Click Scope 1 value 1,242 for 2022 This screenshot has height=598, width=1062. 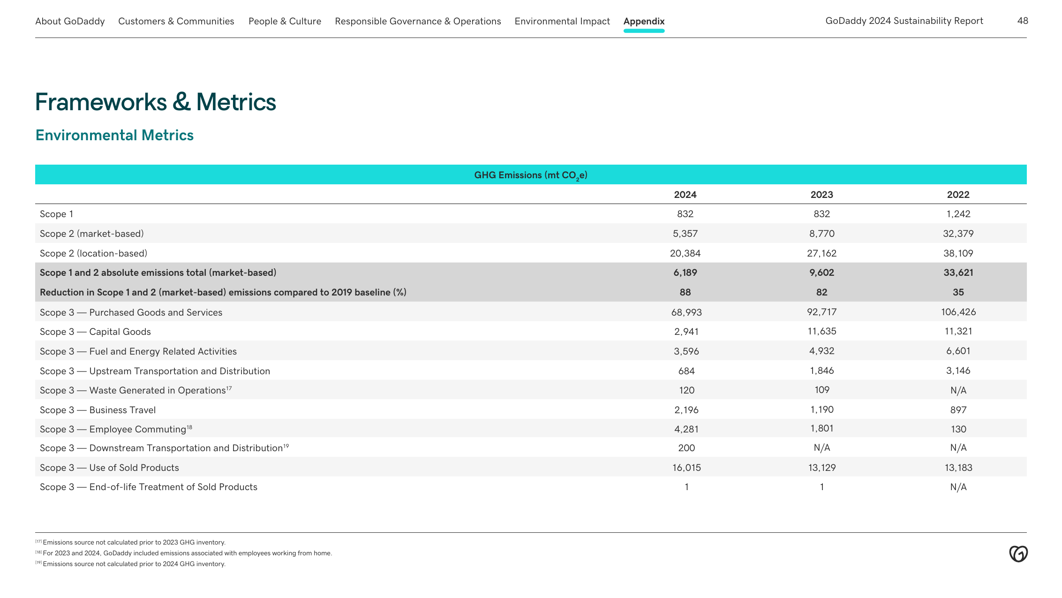958,214
